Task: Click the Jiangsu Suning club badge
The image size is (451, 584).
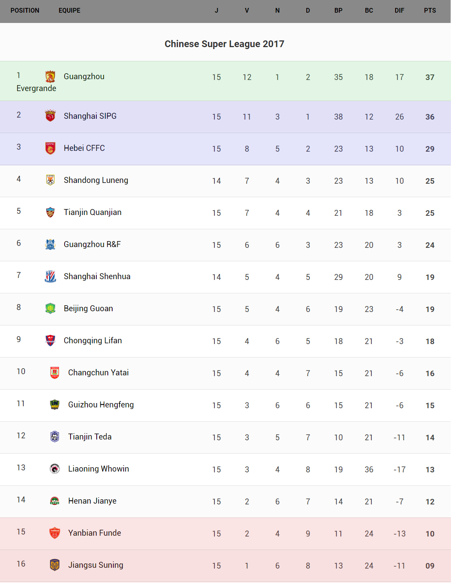Action: click(x=55, y=565)
